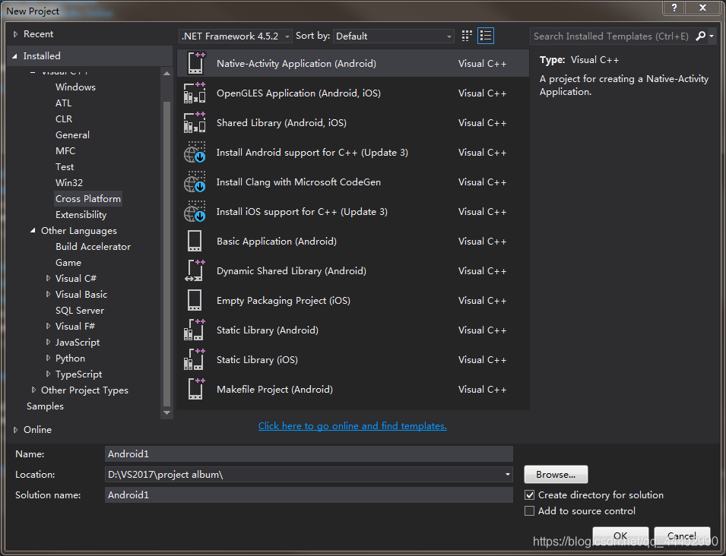726x556 pixels.
Task: Click the Browse... button
Action: pos(556,475)
